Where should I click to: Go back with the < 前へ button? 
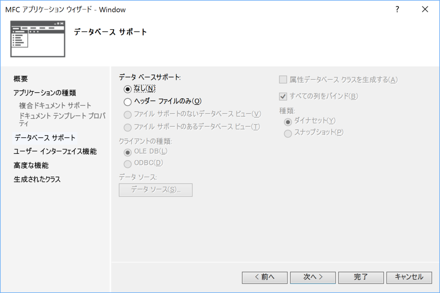coord(265,277)
